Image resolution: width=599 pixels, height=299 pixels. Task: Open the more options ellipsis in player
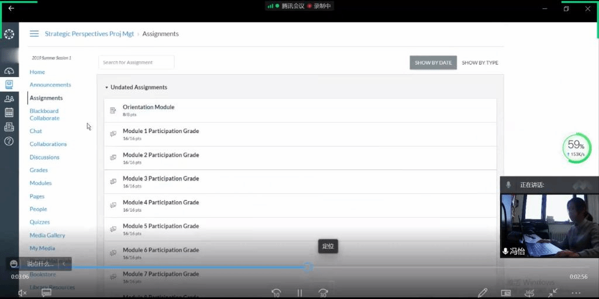(x=576, y=293)
